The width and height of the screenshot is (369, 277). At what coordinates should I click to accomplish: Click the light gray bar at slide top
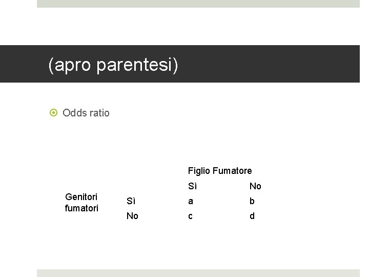[x=198, y=4]
